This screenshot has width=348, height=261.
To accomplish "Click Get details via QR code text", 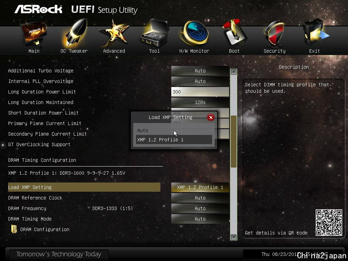I will click(276, 233).
